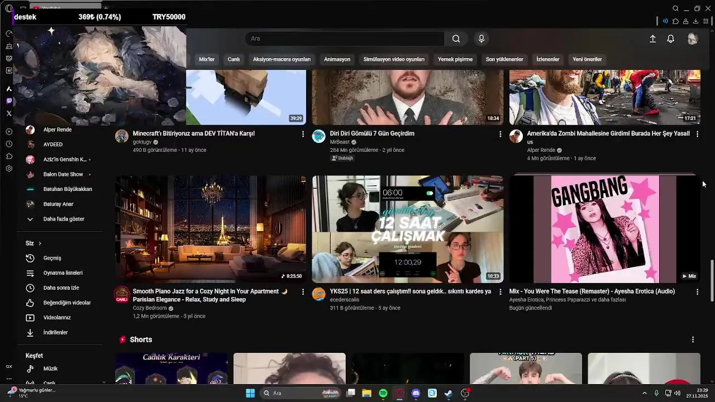Open Opera extensions cube icon
Screen dimensions: 715x402
675,21
